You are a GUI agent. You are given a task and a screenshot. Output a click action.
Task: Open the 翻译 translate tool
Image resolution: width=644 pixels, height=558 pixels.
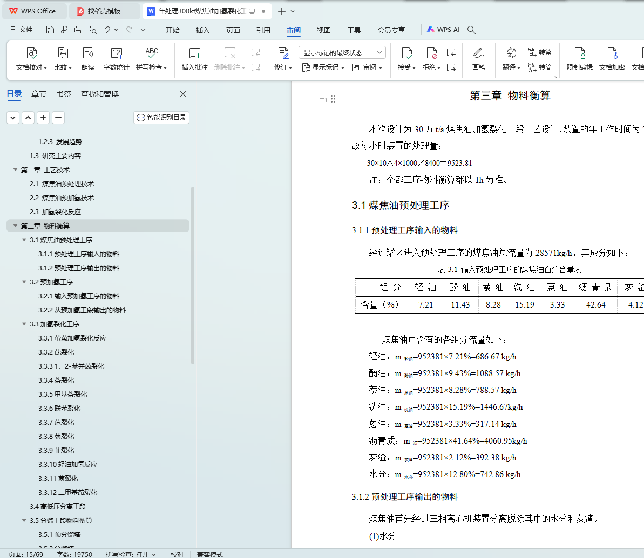(511, 59)
